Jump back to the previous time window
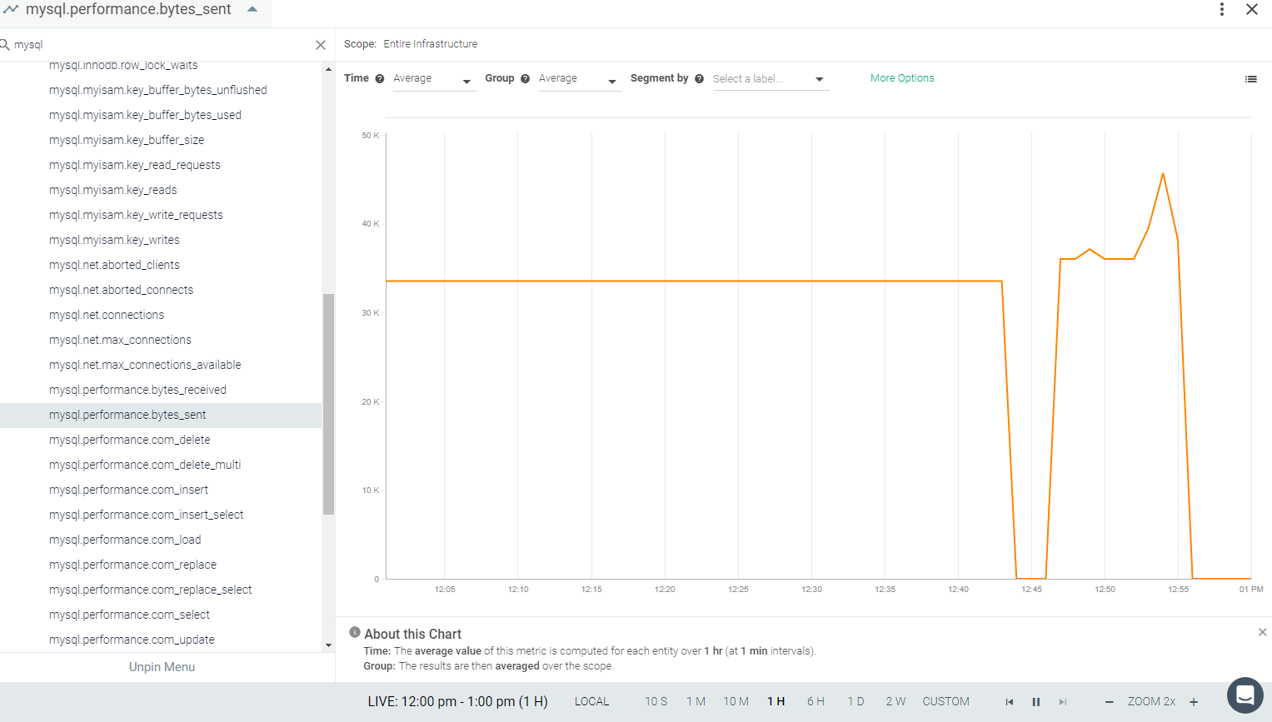 (1010, 702)
